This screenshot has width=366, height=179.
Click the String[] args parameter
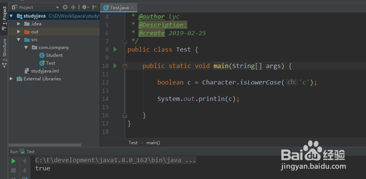[x=257, y=66]
